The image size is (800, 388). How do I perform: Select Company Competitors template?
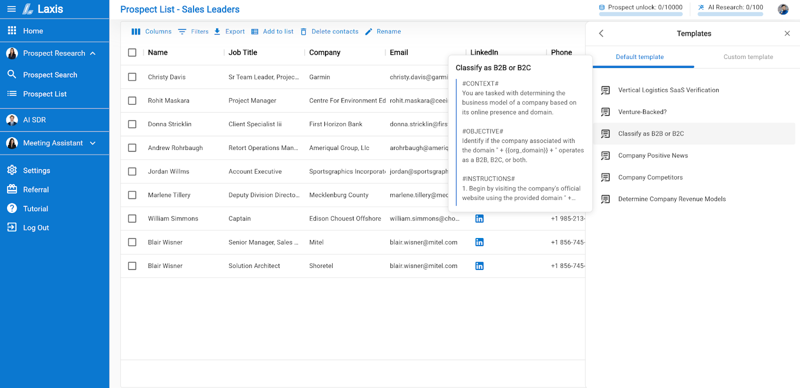tap(650, 177)
